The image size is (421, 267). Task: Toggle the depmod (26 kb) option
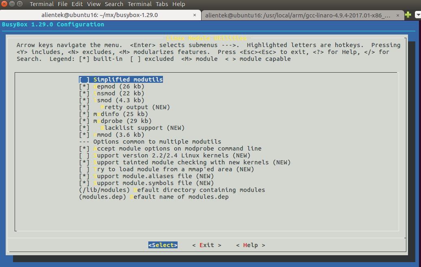(x=111, y=86)
